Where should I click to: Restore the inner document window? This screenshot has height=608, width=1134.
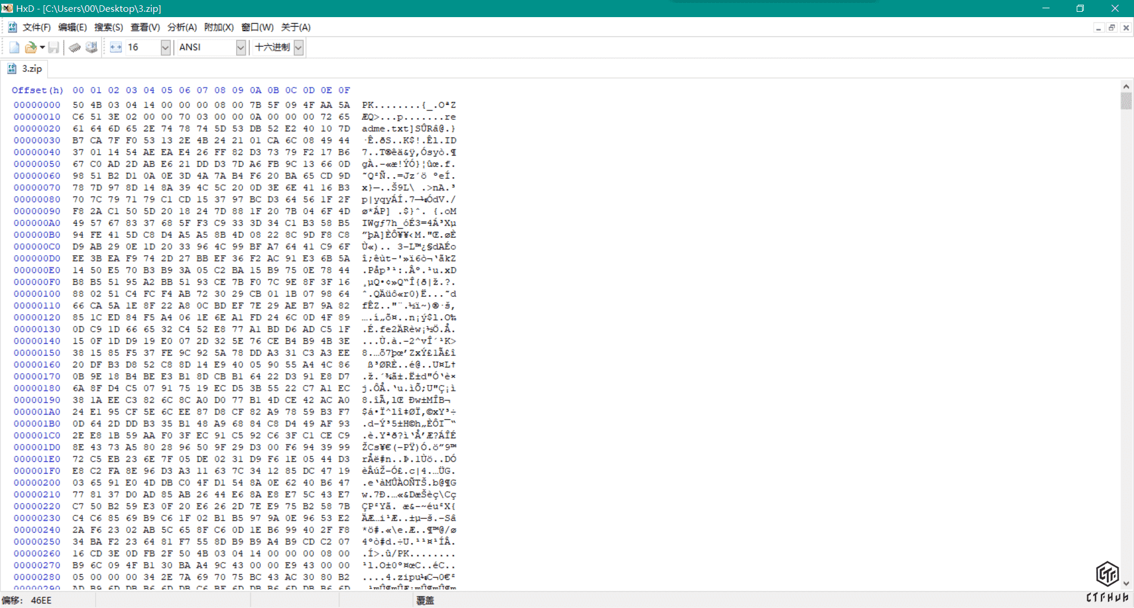pyautogui.click(x=1112, y=28)
